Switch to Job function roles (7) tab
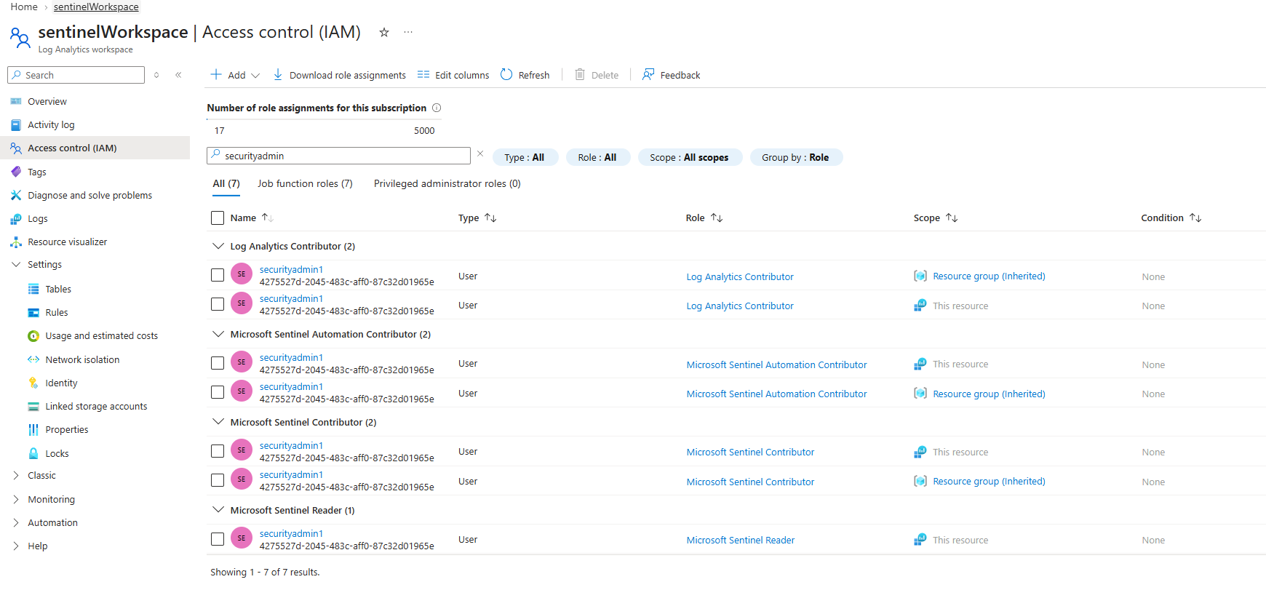 [x=305, y=183]
